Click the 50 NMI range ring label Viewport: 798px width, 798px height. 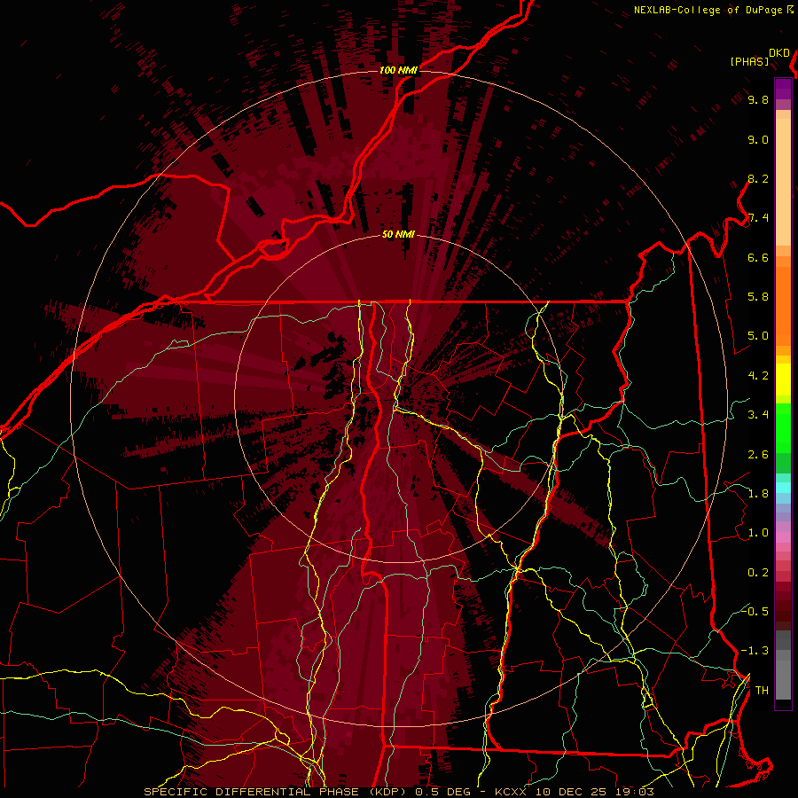[398, 235]
